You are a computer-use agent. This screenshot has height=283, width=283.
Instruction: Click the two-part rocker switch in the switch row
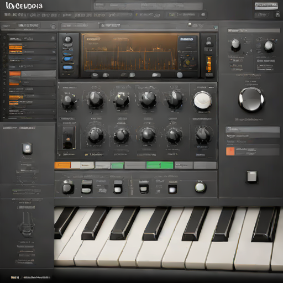click(x=87, y=186)
